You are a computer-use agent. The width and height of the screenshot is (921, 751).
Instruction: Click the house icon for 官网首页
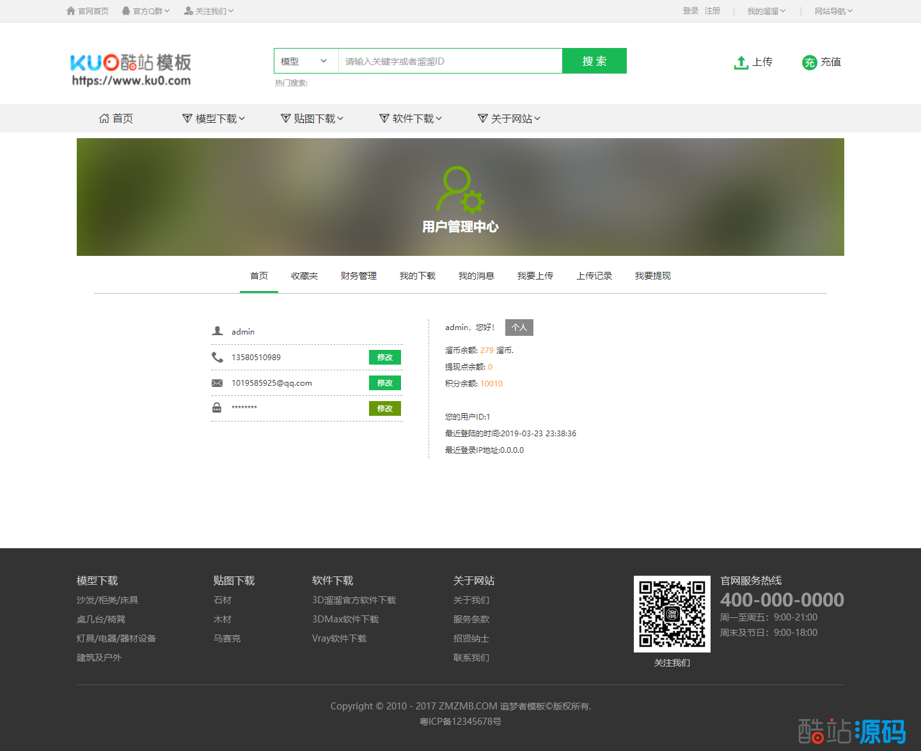point(71,11)
